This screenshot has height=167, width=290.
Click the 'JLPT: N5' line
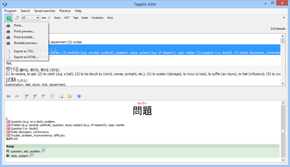click(x=12, y=139)
